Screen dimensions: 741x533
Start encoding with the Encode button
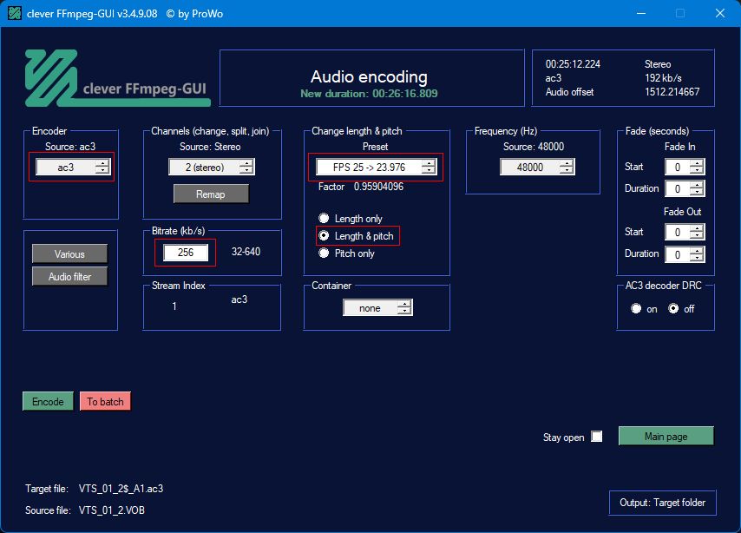pos(48,402)
